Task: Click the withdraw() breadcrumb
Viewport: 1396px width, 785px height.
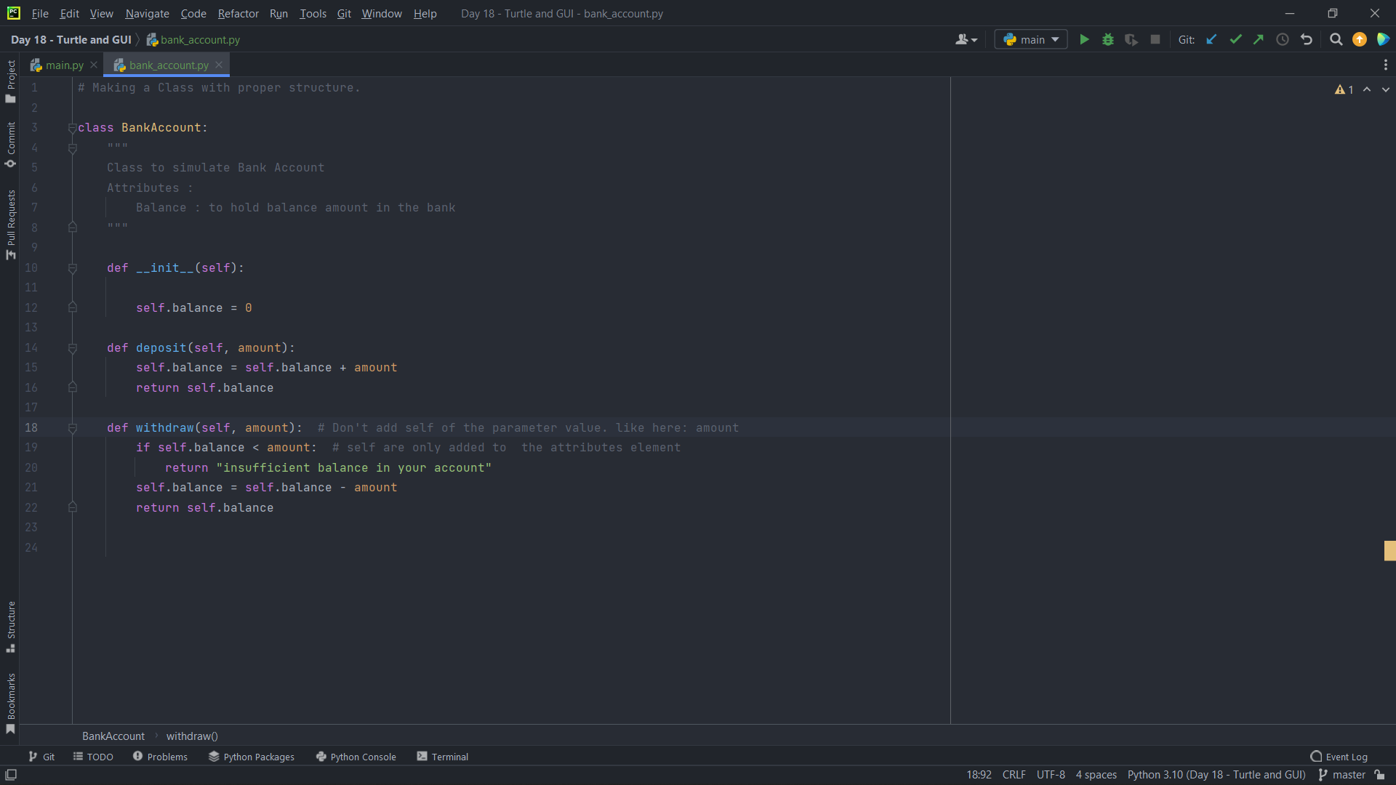Action: point(192,736)
